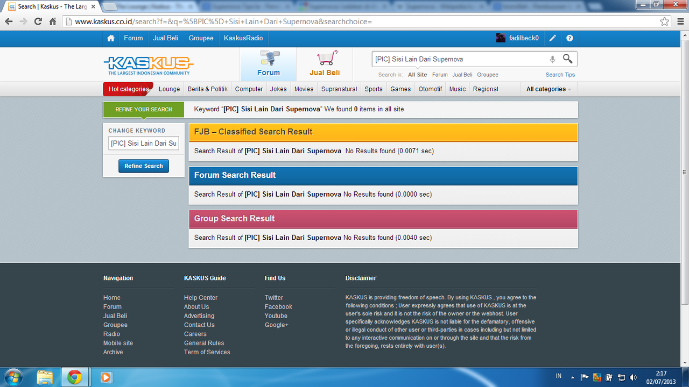
Task: Select Hot categories tab
Action: 128,89
